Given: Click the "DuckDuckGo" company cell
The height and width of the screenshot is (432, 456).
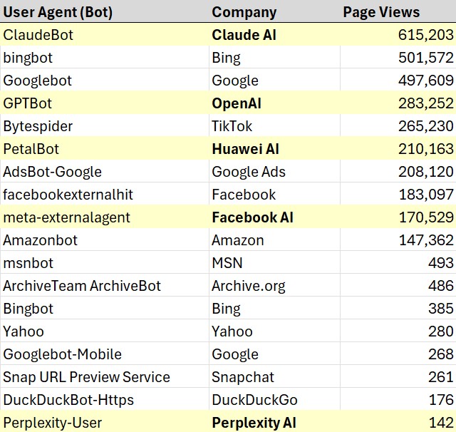Looking at the screenshot, I should pyautogui.click(x=254, y=400).
